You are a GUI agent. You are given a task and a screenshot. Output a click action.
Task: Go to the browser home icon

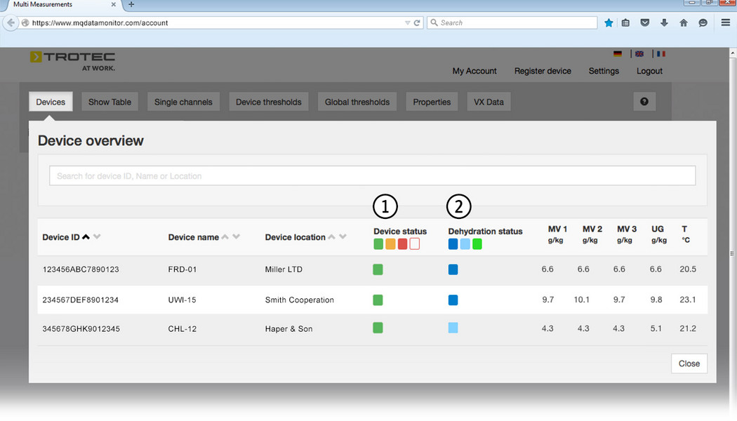[x=684, y=22]
